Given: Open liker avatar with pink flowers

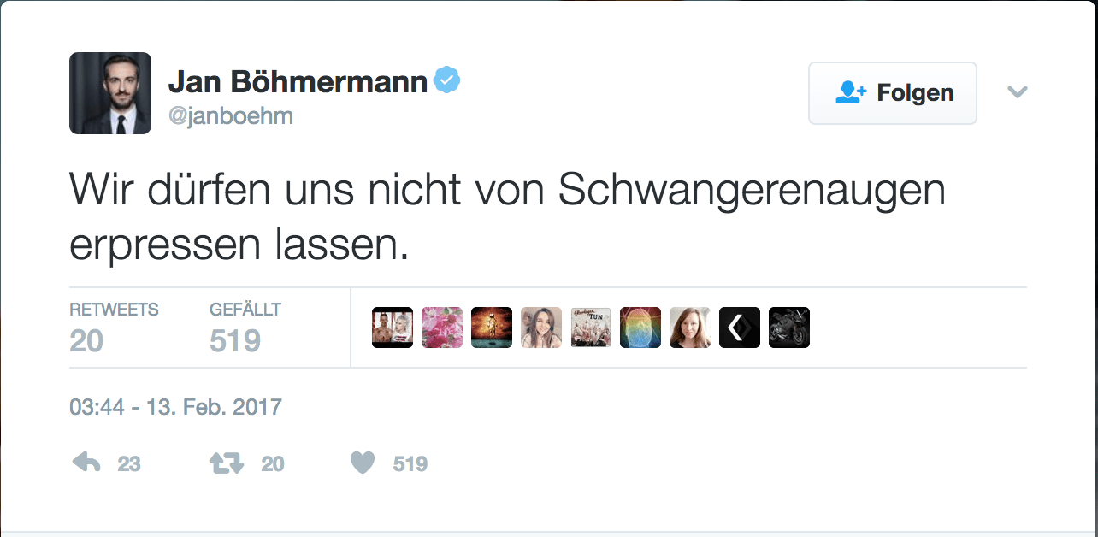Looking at the screenshot, I should coord(442,328).
